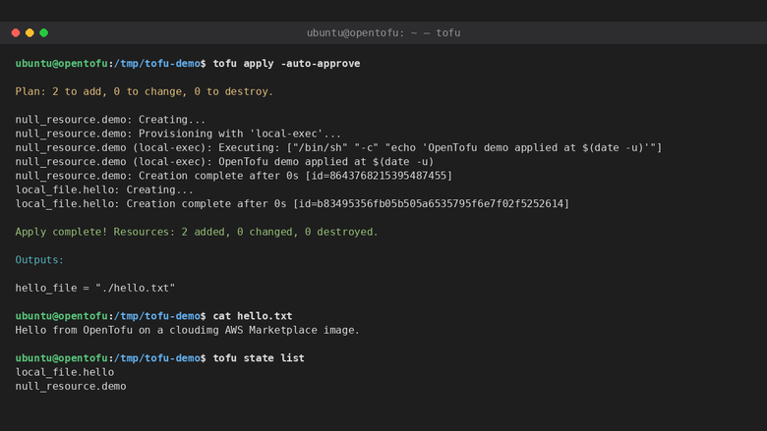
Task: Click the 'Plan: 2 to add' line
Action: (145, 91)
